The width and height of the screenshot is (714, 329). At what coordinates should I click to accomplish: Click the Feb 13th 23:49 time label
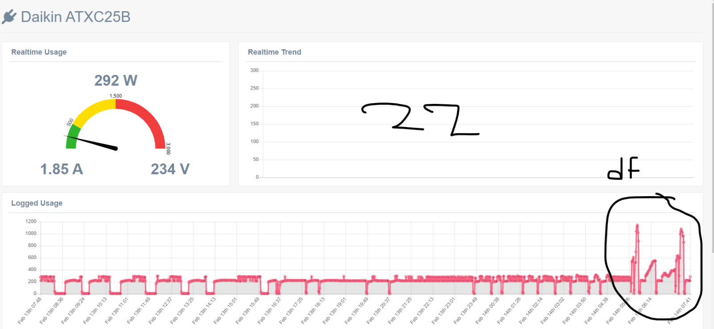[466, 311]
